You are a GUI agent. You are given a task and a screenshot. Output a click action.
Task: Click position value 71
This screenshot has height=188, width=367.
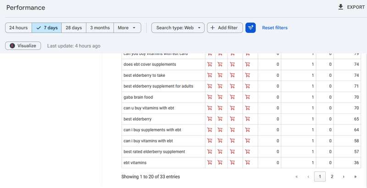click(x=356, y=86)
